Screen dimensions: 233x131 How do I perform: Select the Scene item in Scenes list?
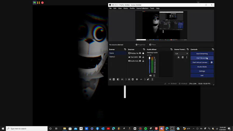point(118,53)
